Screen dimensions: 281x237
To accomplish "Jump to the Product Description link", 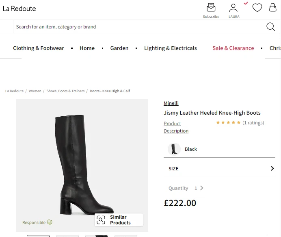I will click(x=176, y=127).
